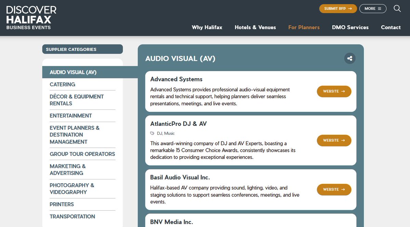Click the Basil Audio Visual Inc. title
The image size is (410, 227).
coord(180,177)
